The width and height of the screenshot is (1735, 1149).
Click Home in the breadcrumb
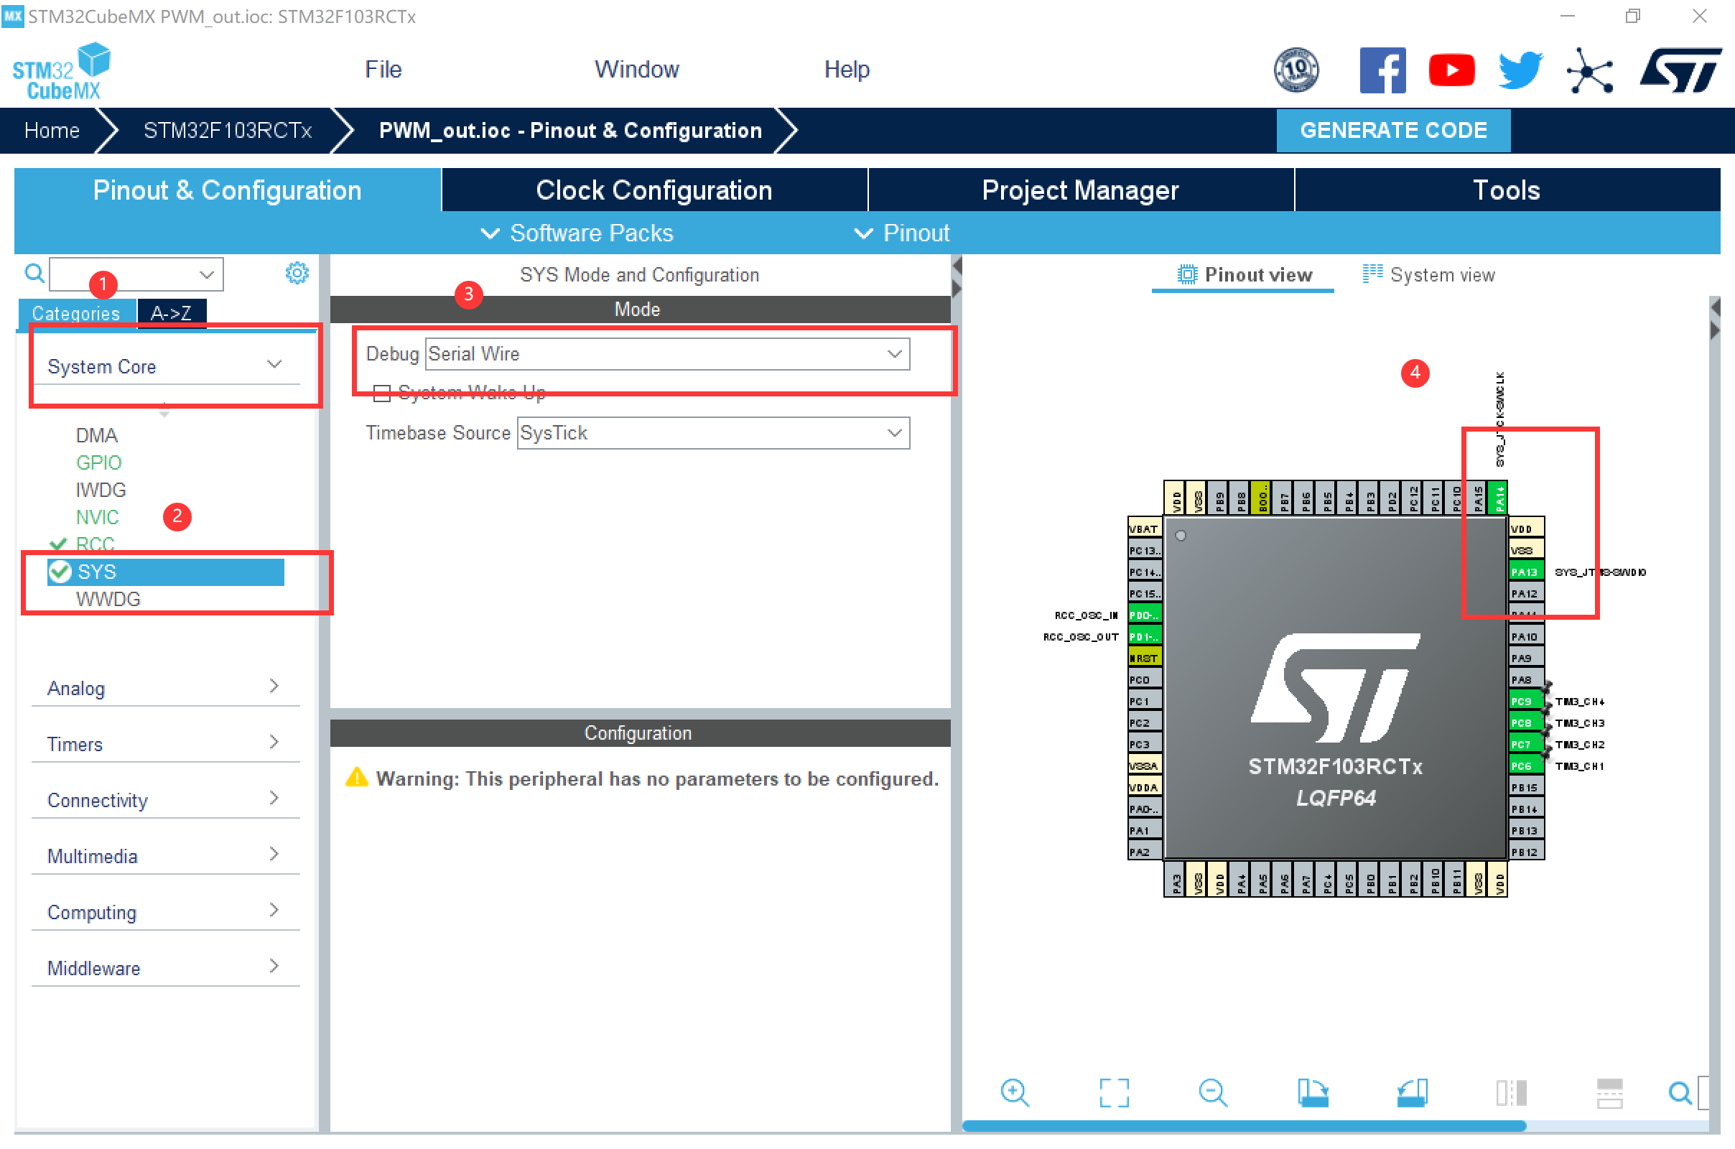[51, 131]
